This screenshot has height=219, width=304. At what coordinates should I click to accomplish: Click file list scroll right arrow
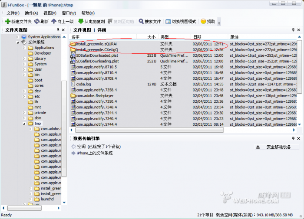294,130
